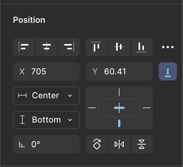183x167 pixels.
Task: Click the align left icon
Action: (x=24, y=47)
